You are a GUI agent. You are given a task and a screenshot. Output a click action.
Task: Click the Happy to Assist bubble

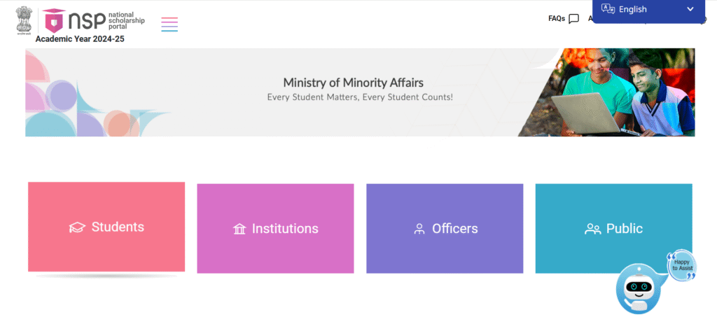pos(682,266)
